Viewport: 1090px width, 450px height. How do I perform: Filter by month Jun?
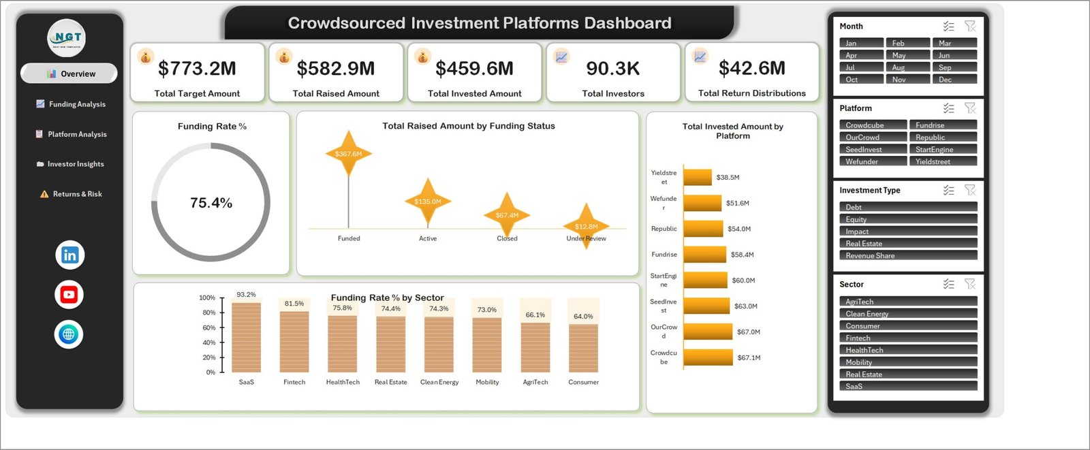[x=954, y=55]
